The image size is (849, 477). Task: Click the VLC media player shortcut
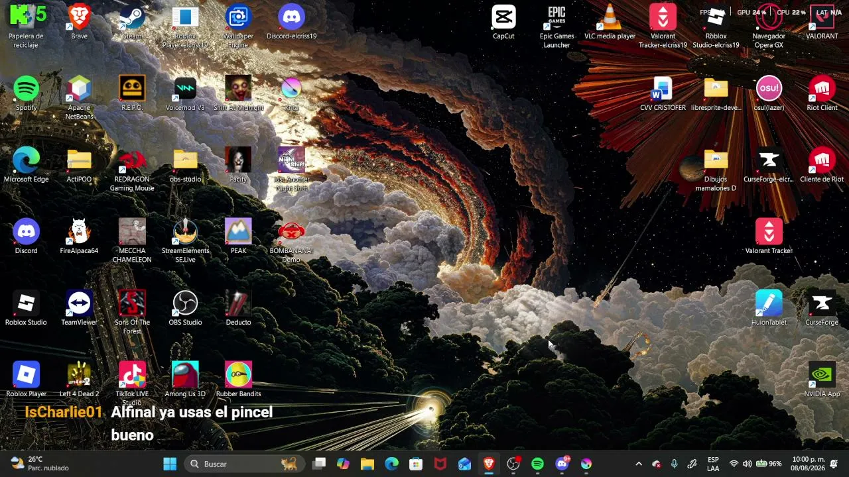click(610, 22)
